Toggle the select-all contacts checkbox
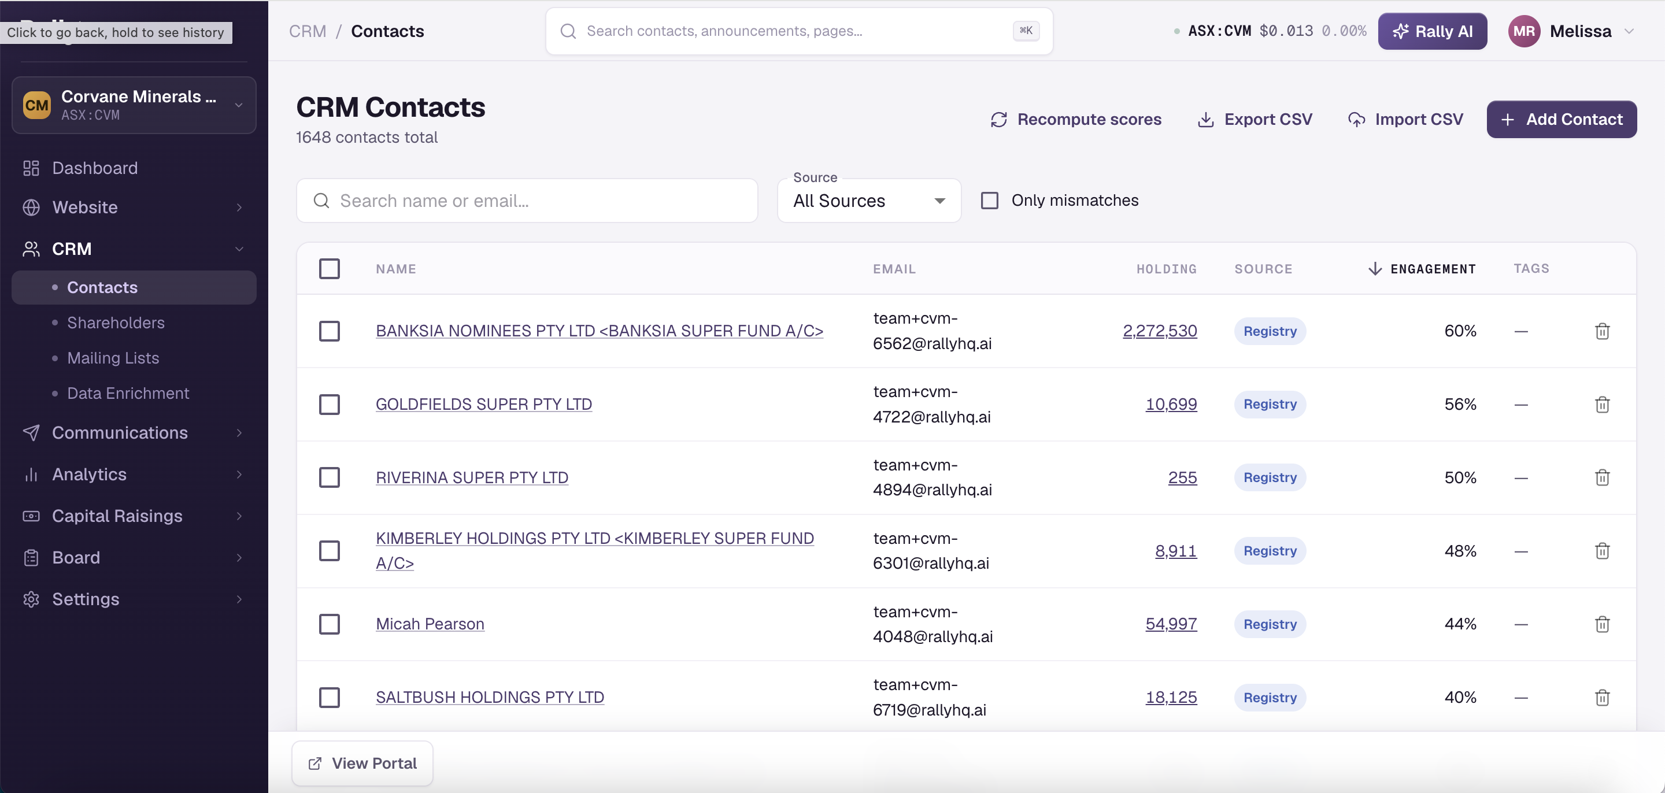The height and width of the screenshot is (793, 1665). pyautogui.click(x=330, y=269)
